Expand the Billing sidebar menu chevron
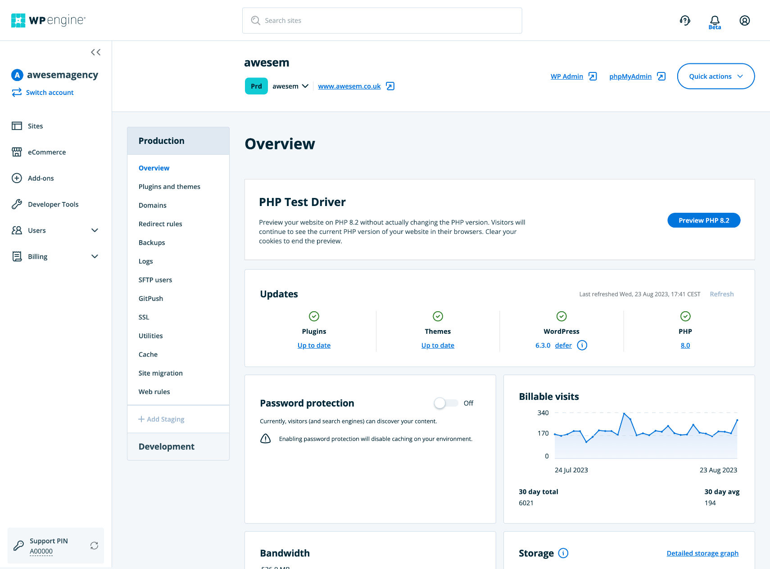The height and width of the screenshot is (569, 770). [x=95, y=256]
